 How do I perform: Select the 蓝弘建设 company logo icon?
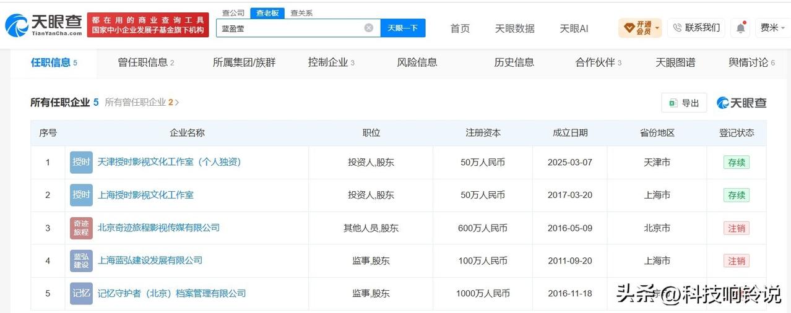click(81, 260)
